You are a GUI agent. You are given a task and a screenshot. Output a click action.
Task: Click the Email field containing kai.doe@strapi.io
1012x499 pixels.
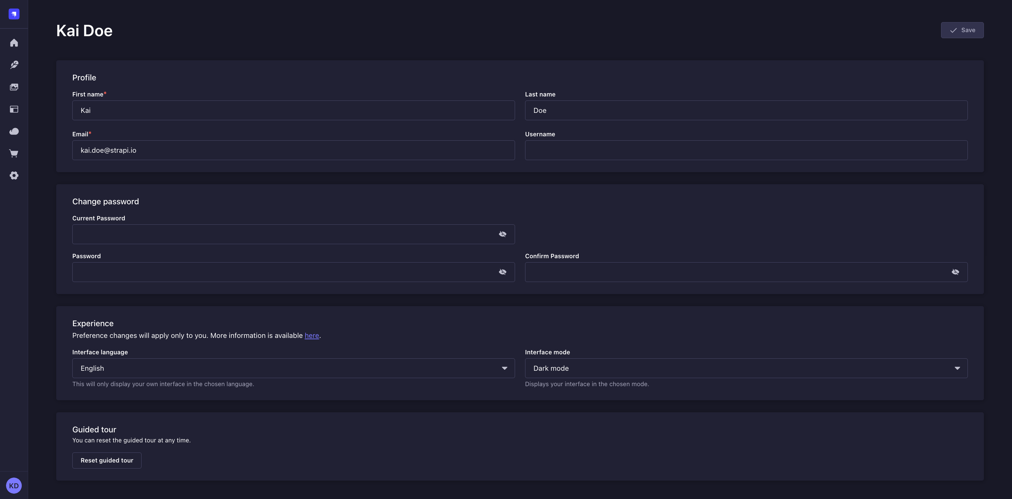[293, 150]
